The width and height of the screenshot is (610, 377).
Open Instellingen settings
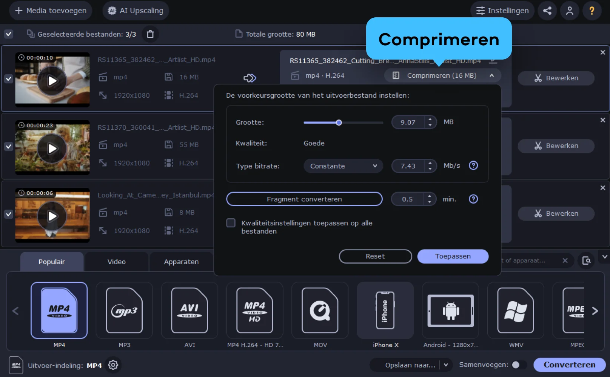[502, 11]
